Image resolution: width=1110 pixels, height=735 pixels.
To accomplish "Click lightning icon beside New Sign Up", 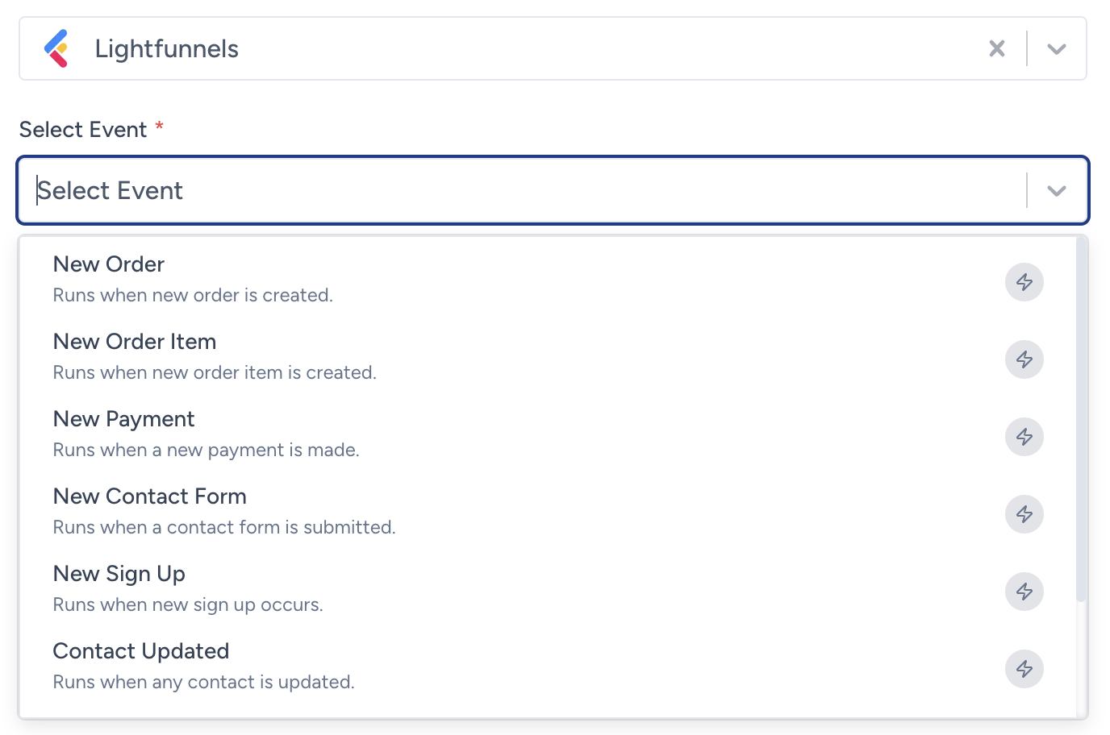I will [x=1024, y=592].
